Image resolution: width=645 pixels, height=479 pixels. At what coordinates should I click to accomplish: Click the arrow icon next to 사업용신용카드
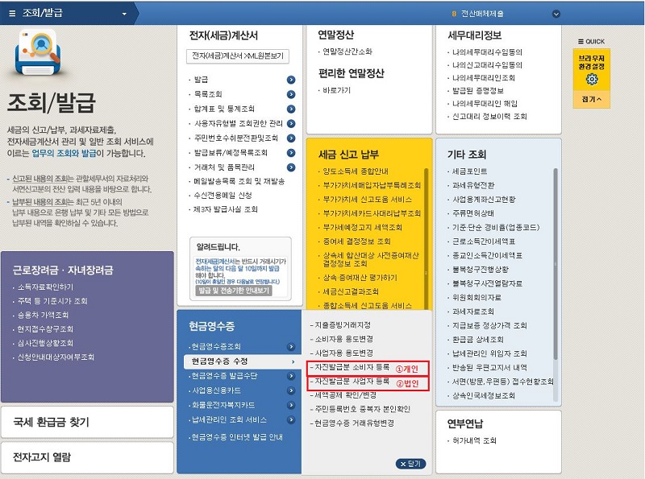291,390
